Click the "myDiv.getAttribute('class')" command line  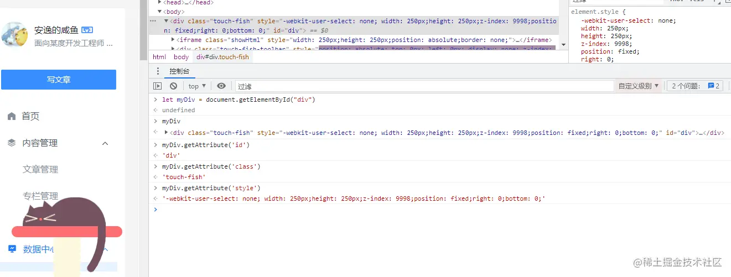tap(211, 166)
